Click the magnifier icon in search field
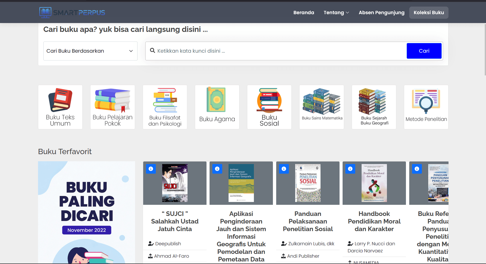The width and height of the screenshot is (486, 264). (153, 51)
